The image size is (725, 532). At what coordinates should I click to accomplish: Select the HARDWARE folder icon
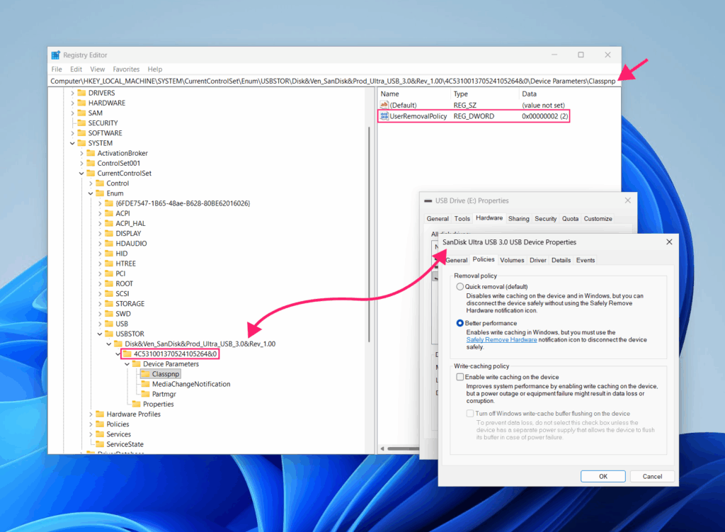[x=82, y=103]
